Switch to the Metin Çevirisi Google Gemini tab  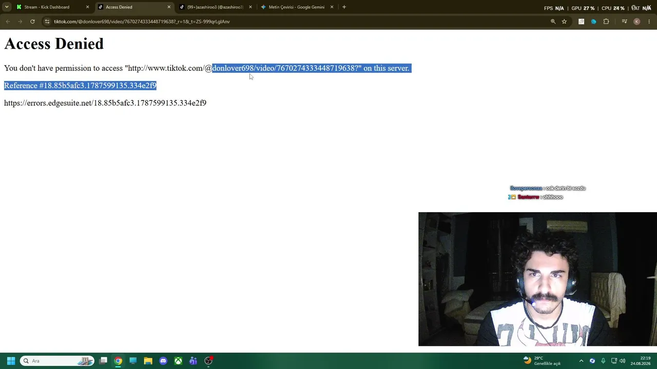point(297,7)
